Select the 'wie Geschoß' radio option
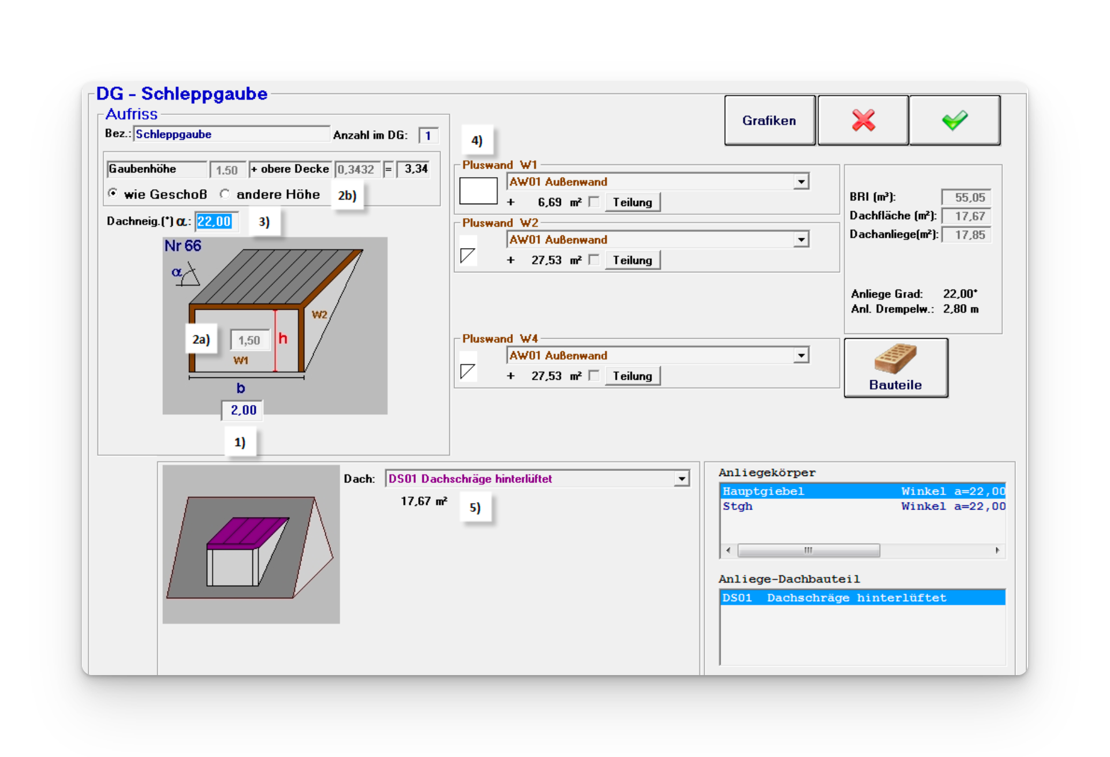The height and width of the screenshot is (757, 1110). 113,194
